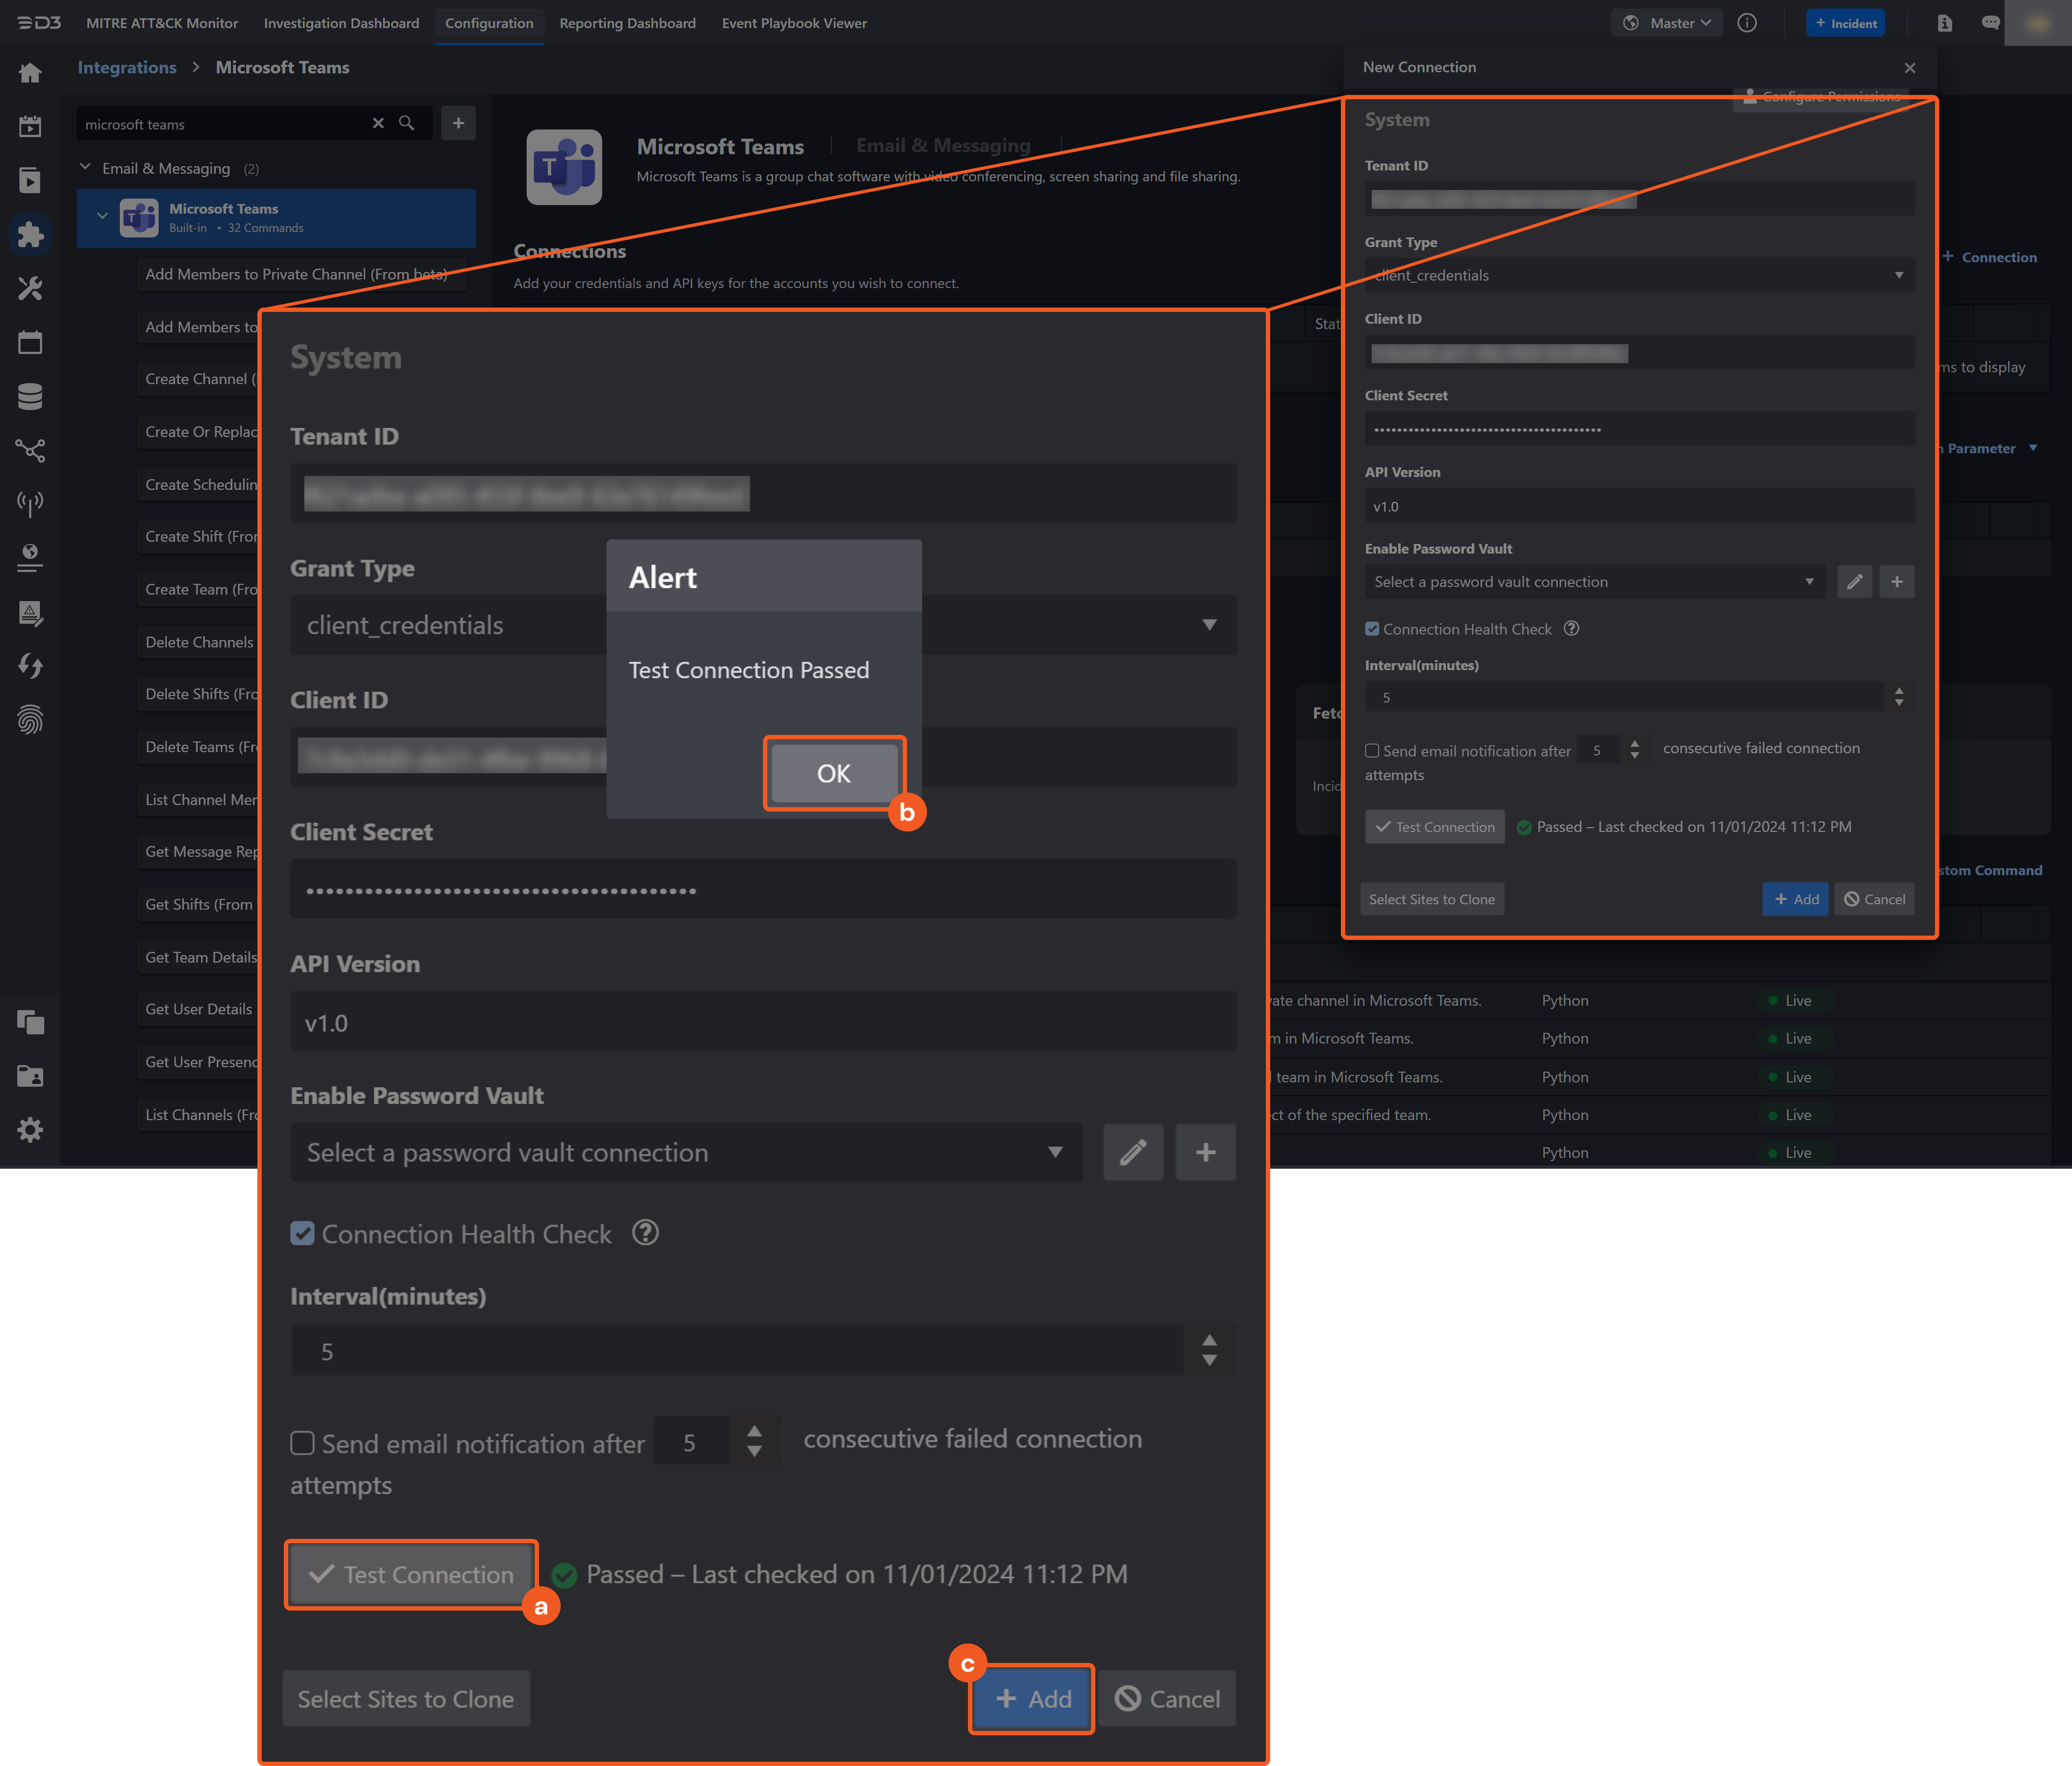Screen dimensions: 2072x1766
Task: Click OK in the Alert dialog
Action: (833, 773)
